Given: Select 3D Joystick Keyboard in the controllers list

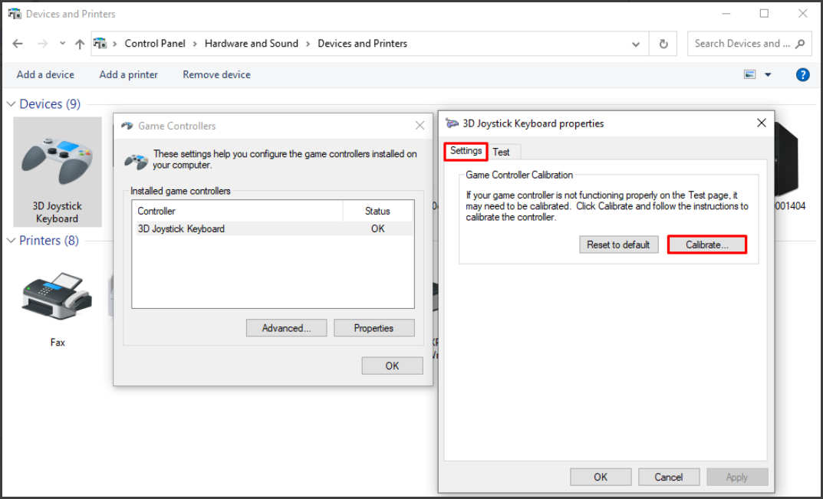Looking at the screenshot, I should pyautogui.click(x=181, y=228).
